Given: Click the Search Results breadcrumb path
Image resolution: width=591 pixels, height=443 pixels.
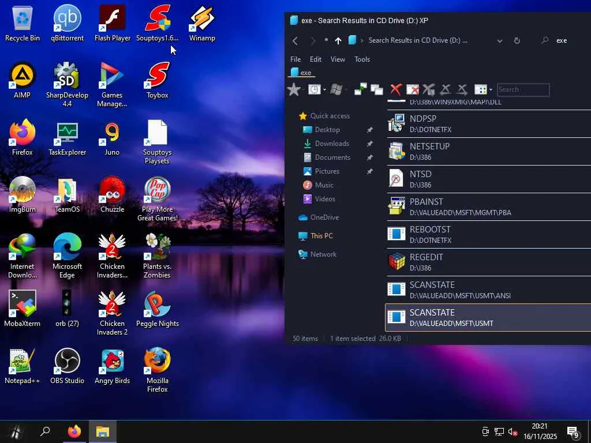Looking at the screenshot, I should coord(418,40).
